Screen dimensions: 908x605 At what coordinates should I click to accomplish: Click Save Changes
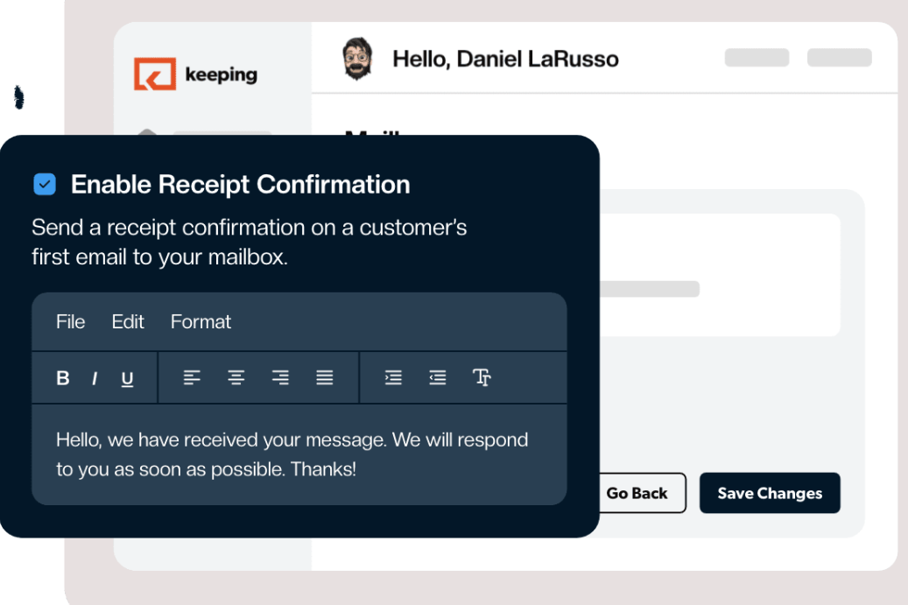pos(770,493)
